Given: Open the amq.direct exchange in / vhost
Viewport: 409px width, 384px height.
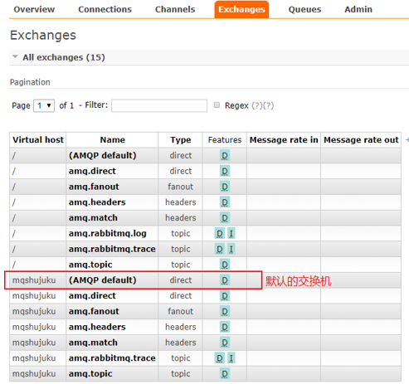Looking at the screenshot, I should [92, 171].
